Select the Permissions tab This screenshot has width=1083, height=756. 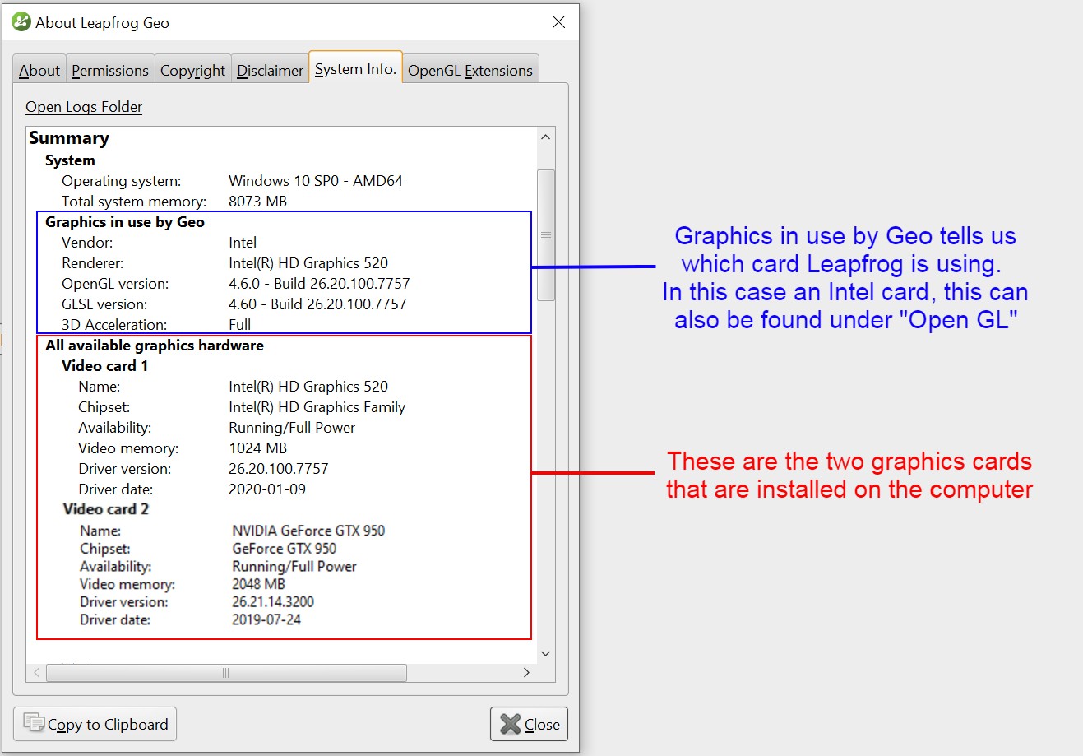[110, 70]
